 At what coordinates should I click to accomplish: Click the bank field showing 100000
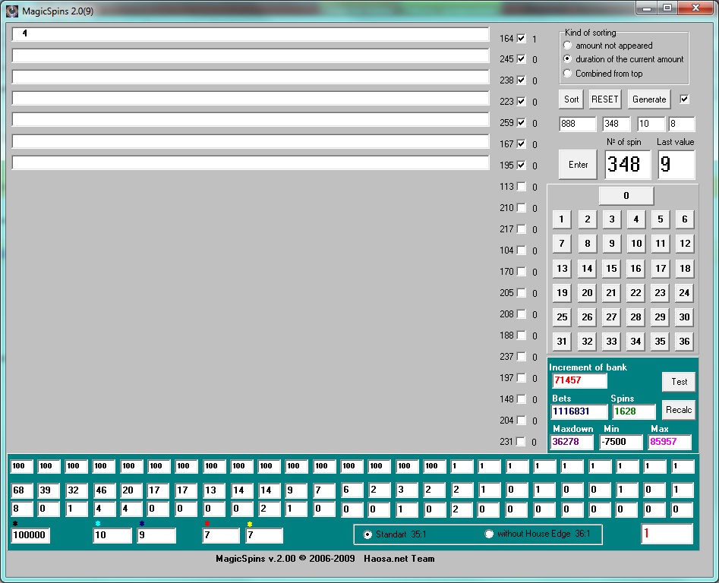point(30,535)
